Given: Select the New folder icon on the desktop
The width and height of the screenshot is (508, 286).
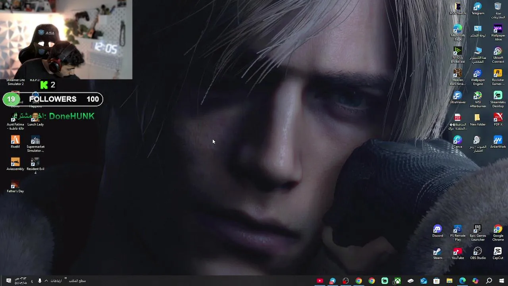Looking at the screenshot, I should click(478, 120).
